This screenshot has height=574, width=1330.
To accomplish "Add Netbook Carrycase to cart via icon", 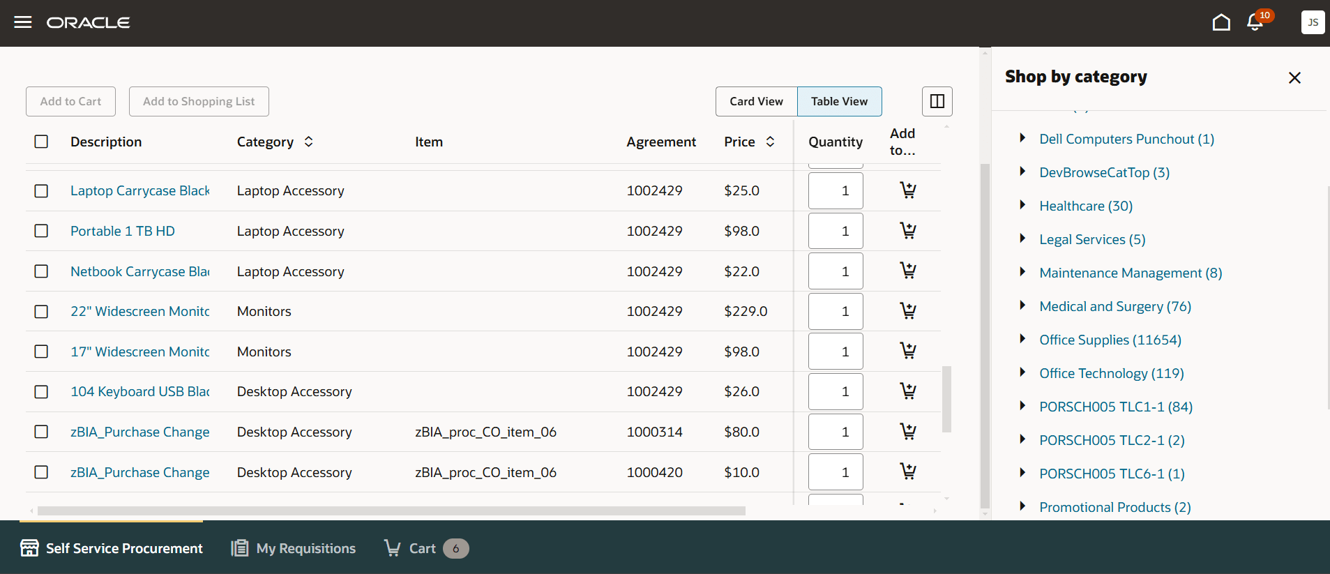I will (x=908, y=271).
